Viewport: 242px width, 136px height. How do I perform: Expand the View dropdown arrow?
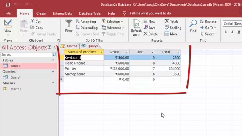8,35
